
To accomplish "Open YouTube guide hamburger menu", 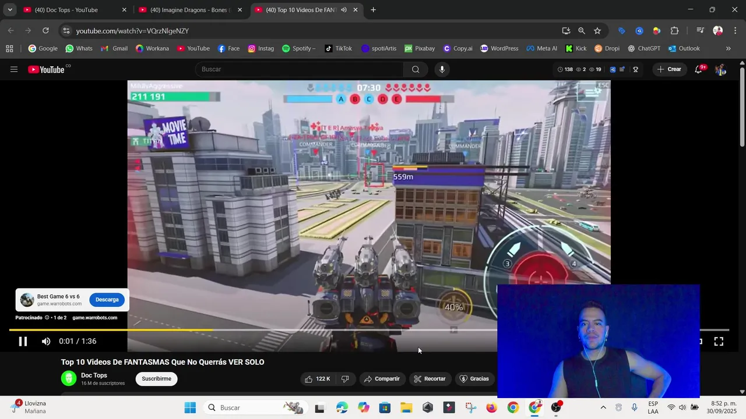I will tap(14, 69).
